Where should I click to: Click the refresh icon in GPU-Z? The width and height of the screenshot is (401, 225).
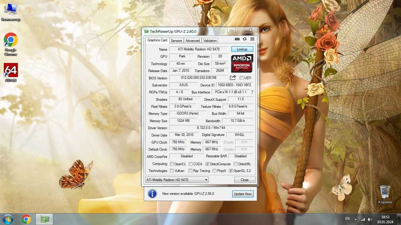pyautogui.click(x=245, y=39)
